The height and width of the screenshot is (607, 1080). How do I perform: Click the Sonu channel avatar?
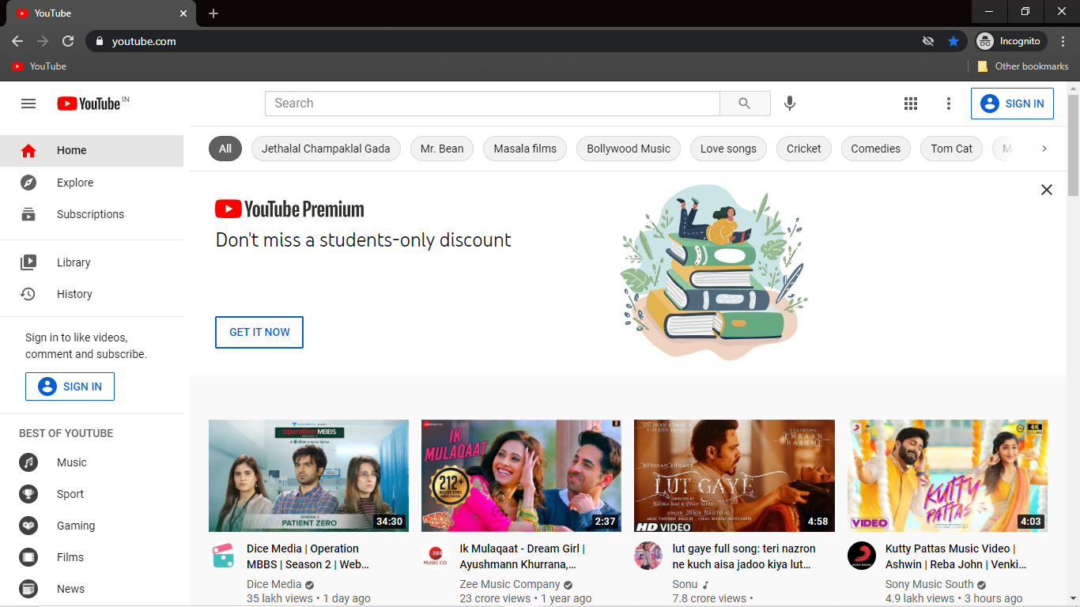tap(648, 556)
